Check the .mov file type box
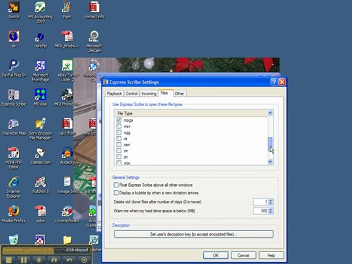Viewport: 352px width, 264px height. coord(119,126)
